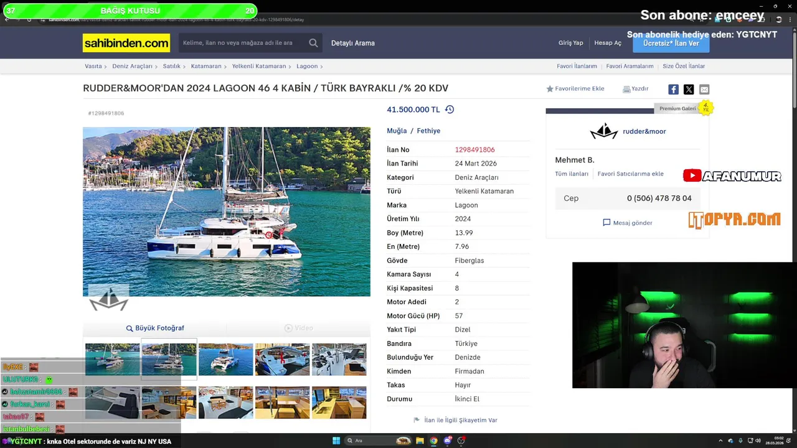Click Favorilerime Ekle star icon

tap(550, 89)
